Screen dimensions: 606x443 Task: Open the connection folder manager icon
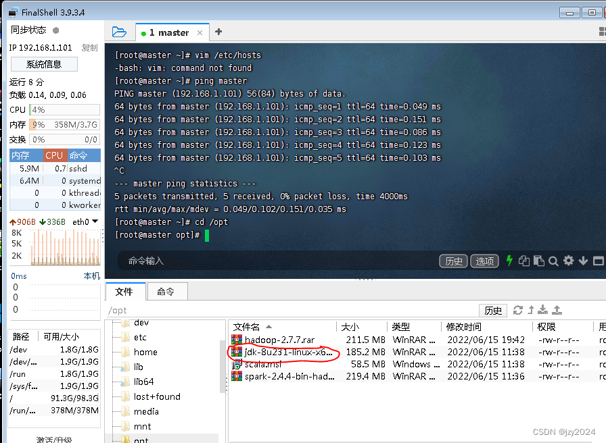[119, 32]
